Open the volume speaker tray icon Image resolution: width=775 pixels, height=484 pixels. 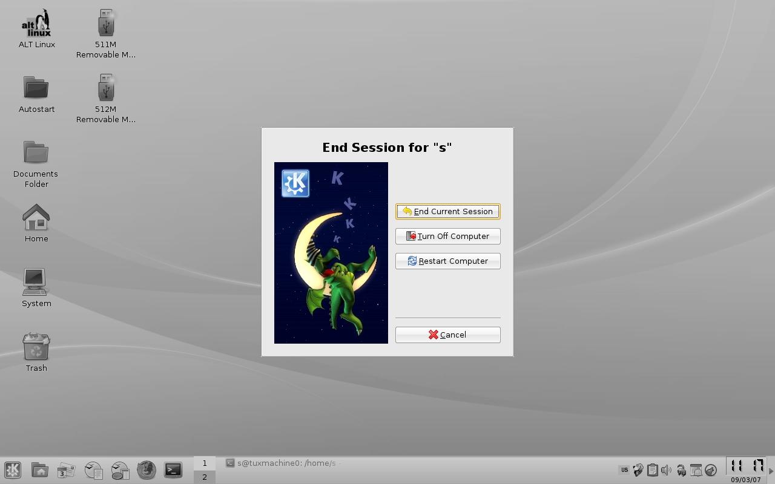[667, 470]
